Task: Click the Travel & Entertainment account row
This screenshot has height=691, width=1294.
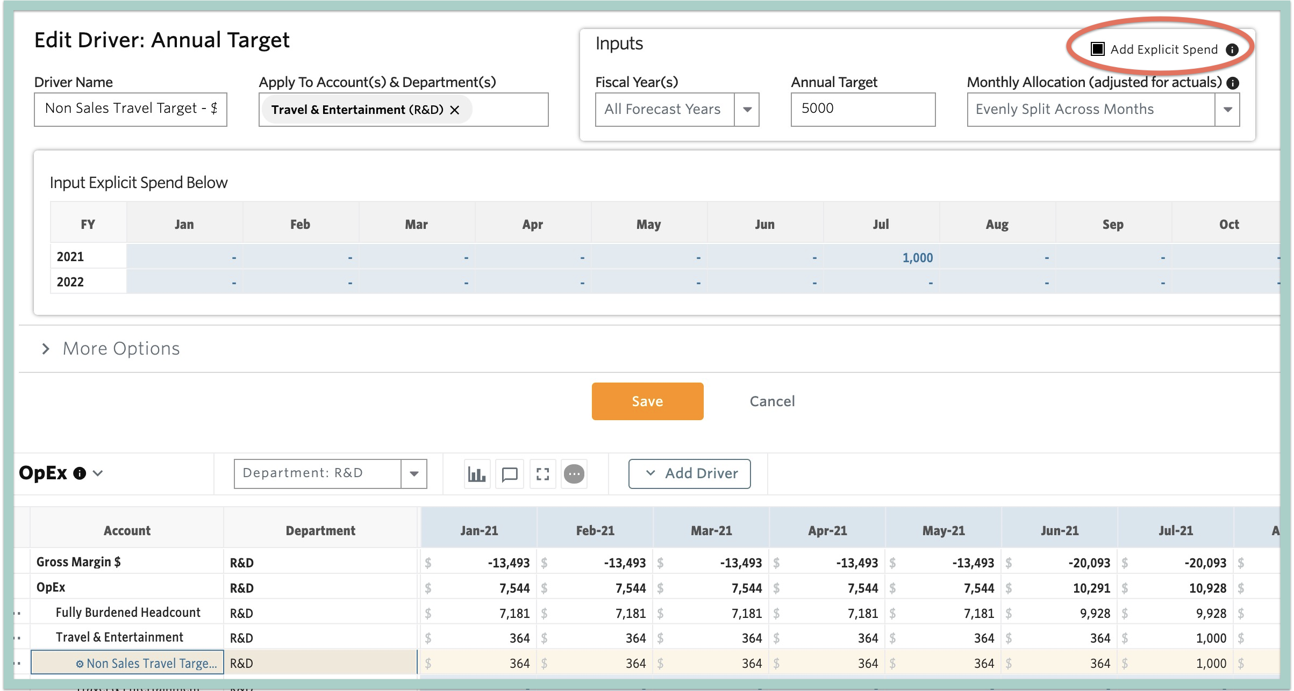Action: click(x=119, y=637)
